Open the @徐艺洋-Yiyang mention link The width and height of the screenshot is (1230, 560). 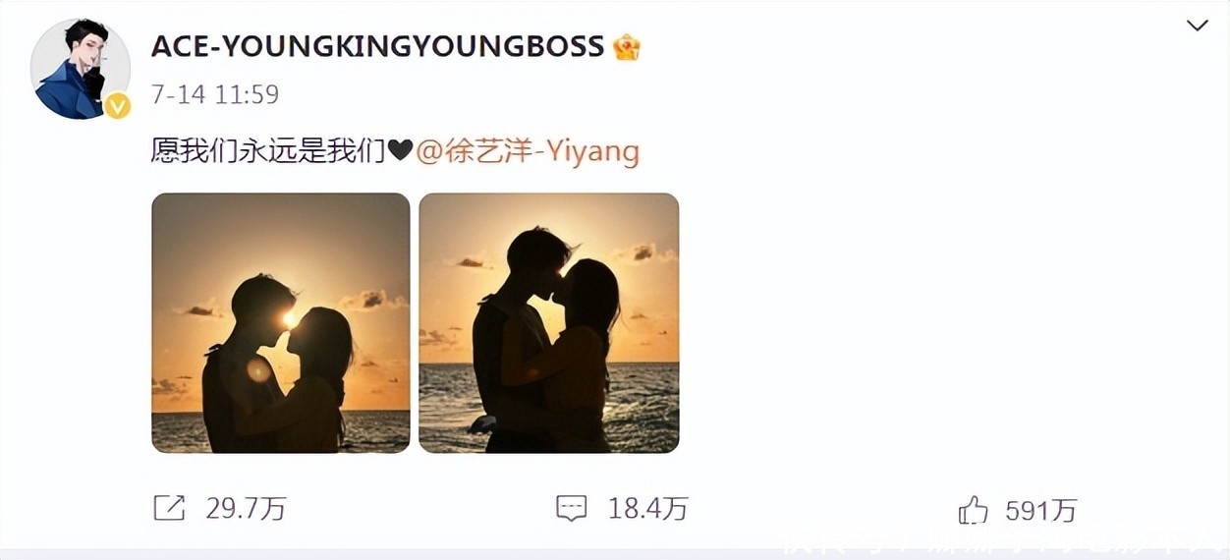(x=528, y=151)
